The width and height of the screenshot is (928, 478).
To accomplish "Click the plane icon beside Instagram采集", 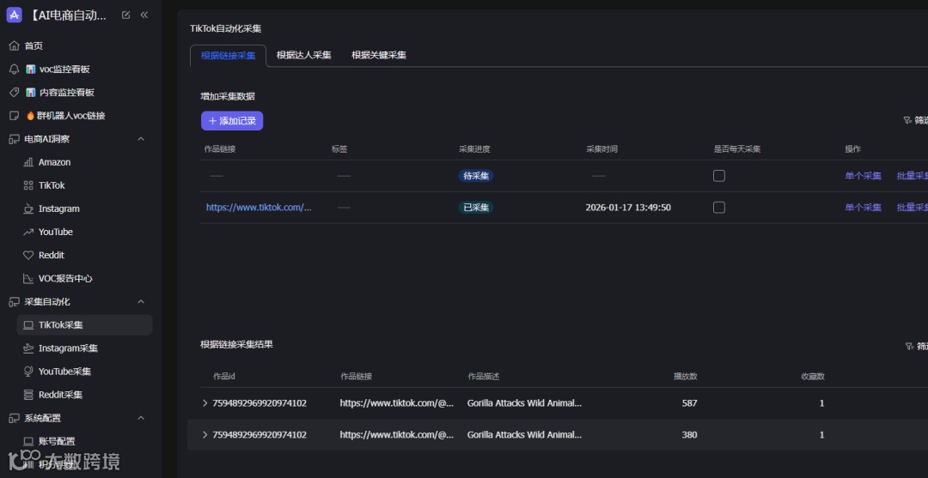I will click(x=28, y=348).
